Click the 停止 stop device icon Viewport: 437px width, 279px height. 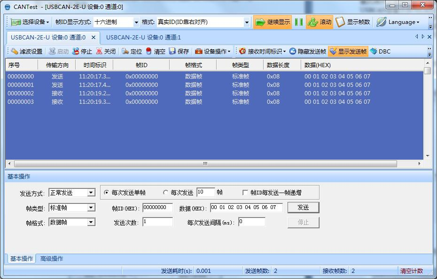(x=76, y=51)
